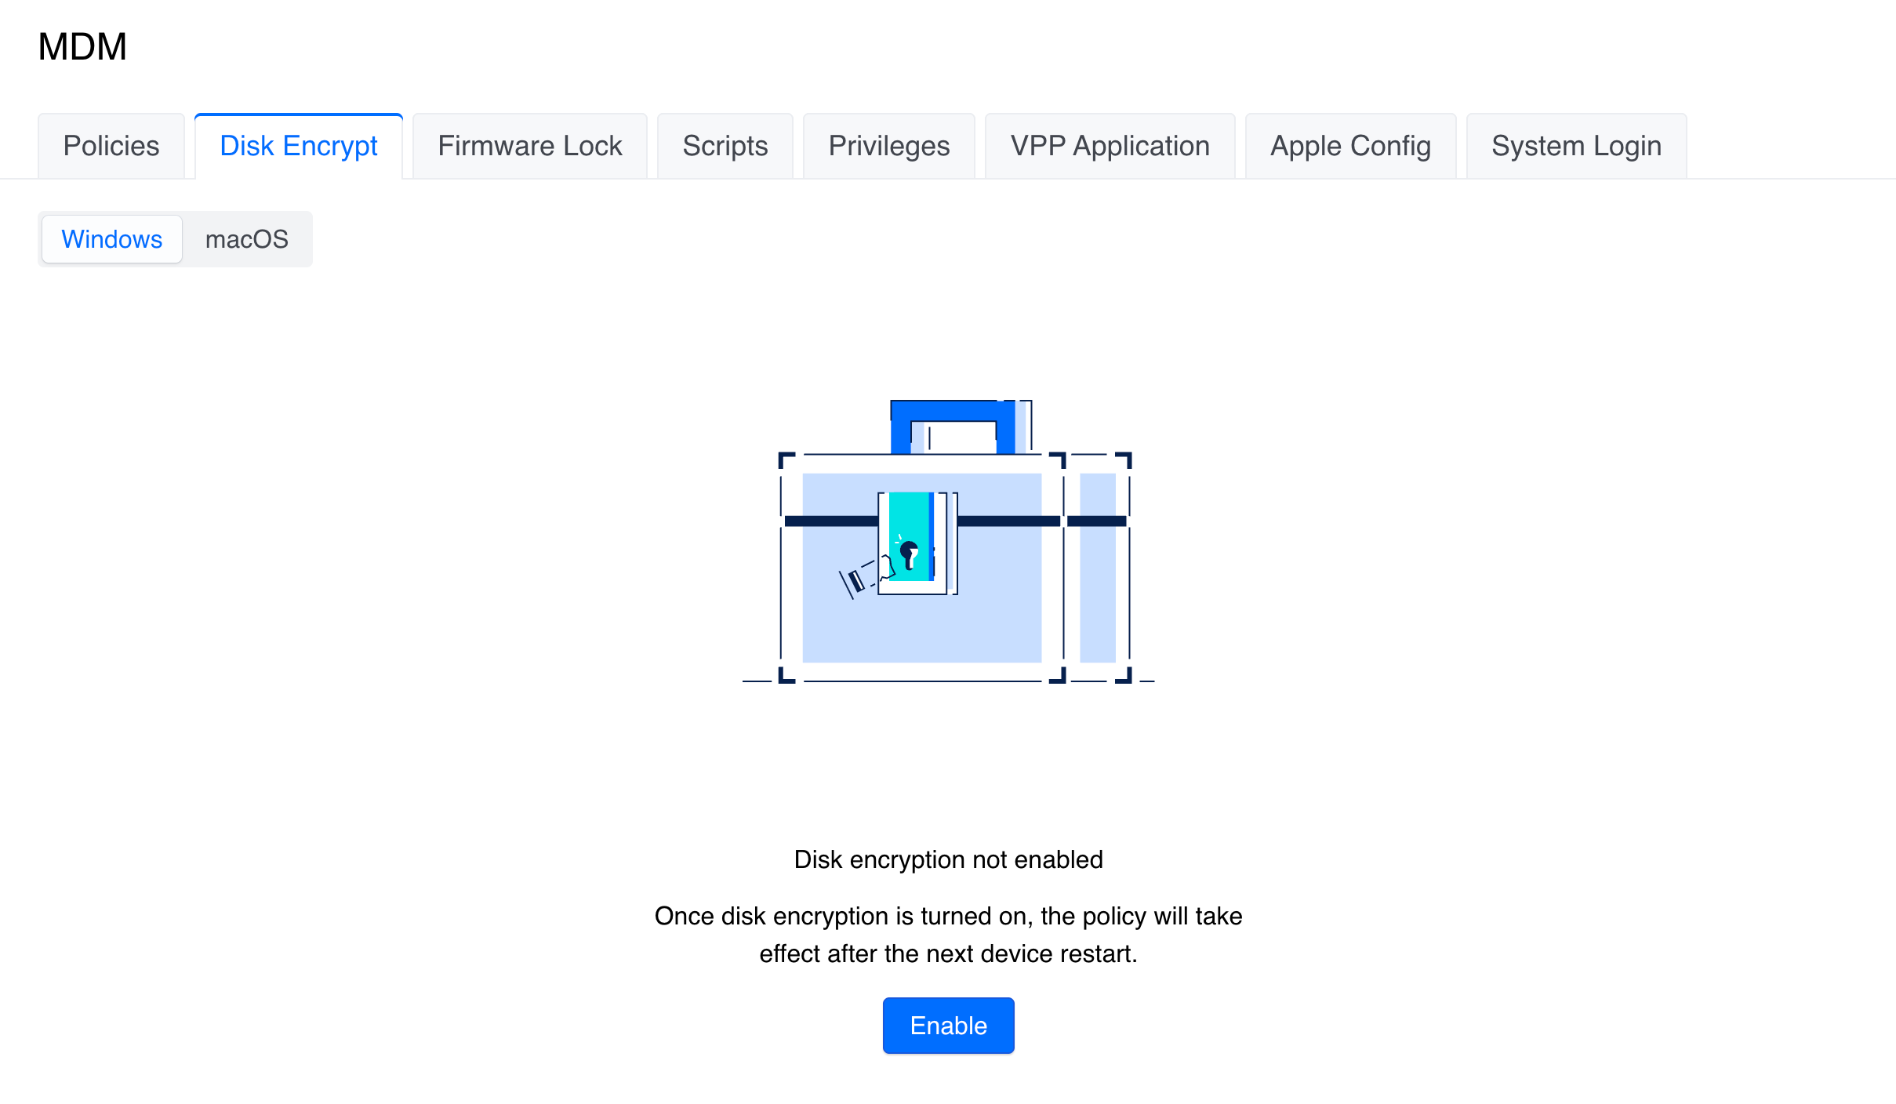
Task: Select the Disk Encrypt tab
Action: click(x=298, y=146)
